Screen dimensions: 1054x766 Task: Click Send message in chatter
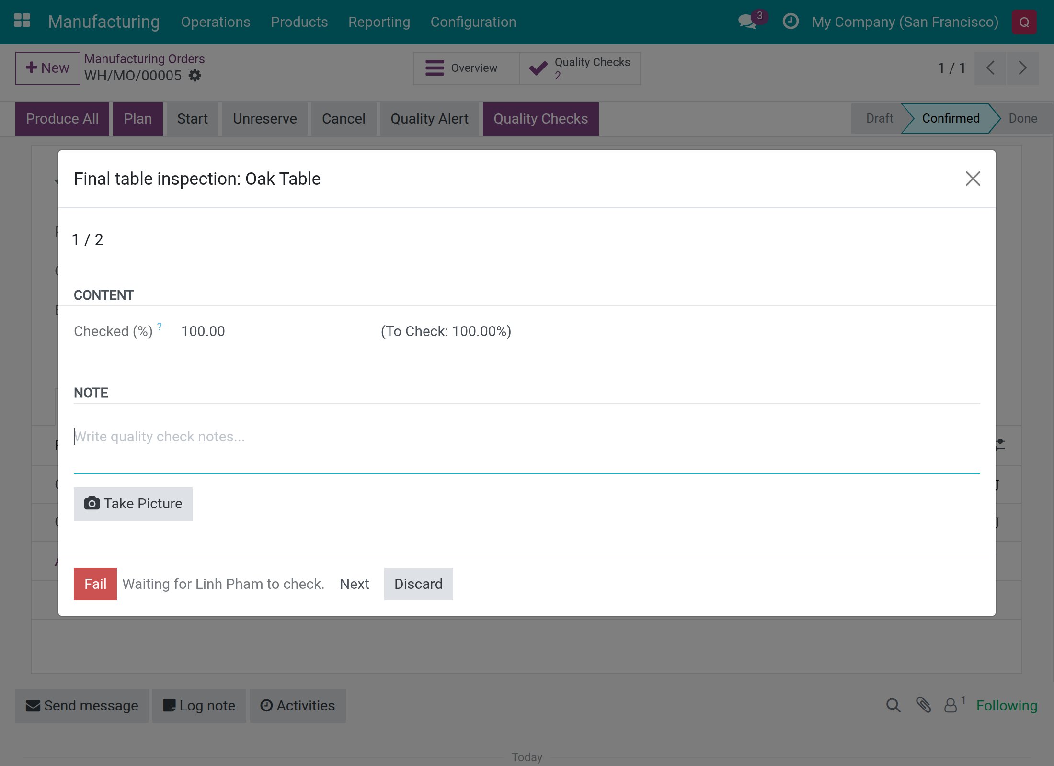[x=82, y=706]
